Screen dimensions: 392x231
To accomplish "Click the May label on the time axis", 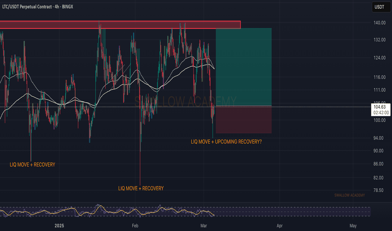I will 353,226.
